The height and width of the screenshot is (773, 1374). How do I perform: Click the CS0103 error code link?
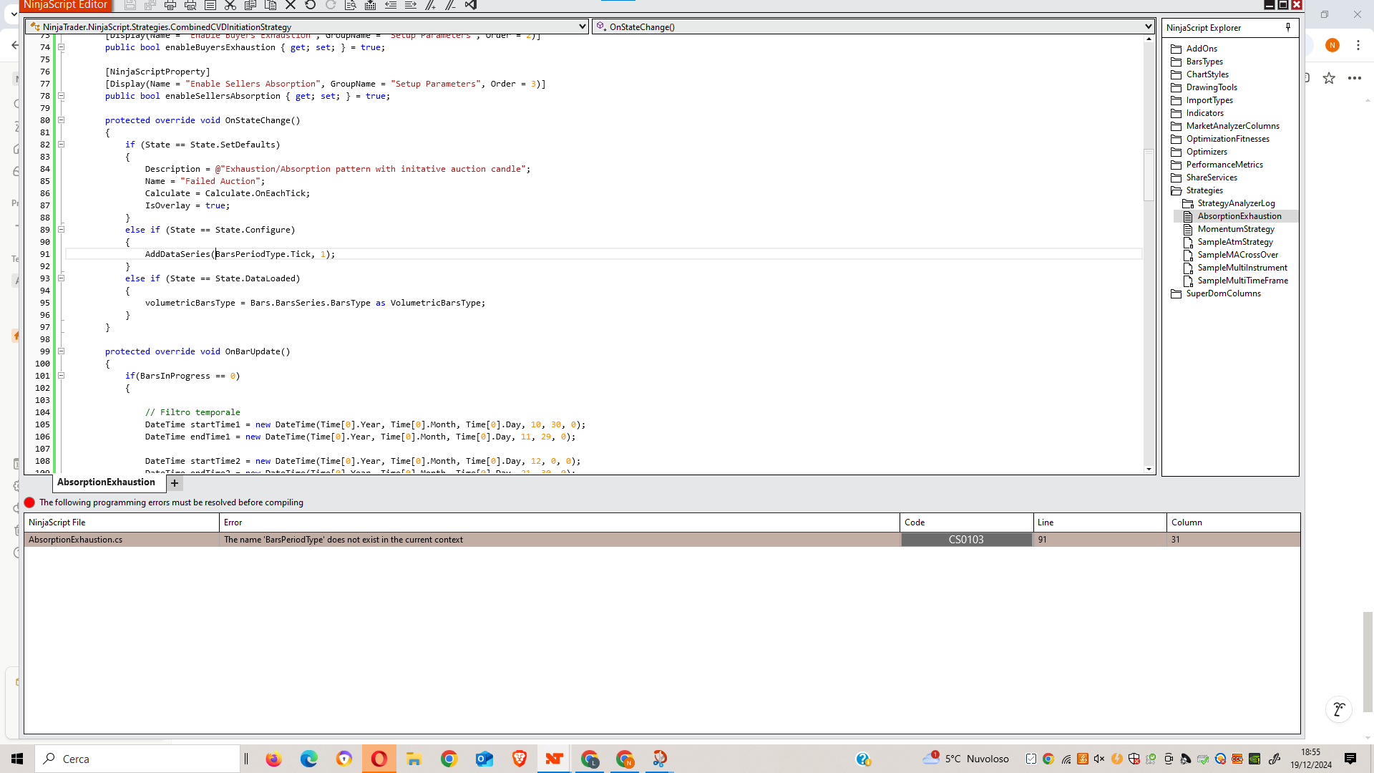965,540
